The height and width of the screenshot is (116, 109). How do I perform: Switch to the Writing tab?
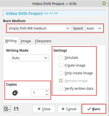(x=11, y=41)
